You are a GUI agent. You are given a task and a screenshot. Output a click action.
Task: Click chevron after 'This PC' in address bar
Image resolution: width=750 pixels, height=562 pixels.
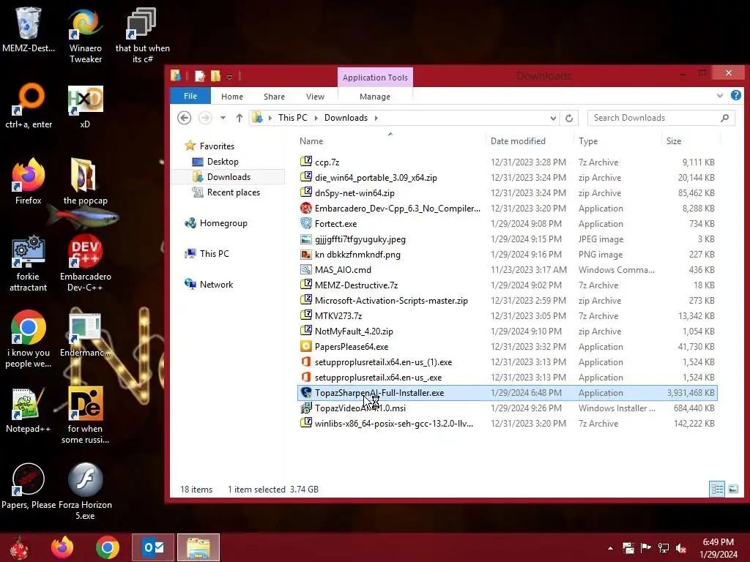(x=316, y=118)
